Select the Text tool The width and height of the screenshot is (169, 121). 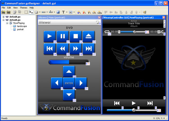point(63,12)
